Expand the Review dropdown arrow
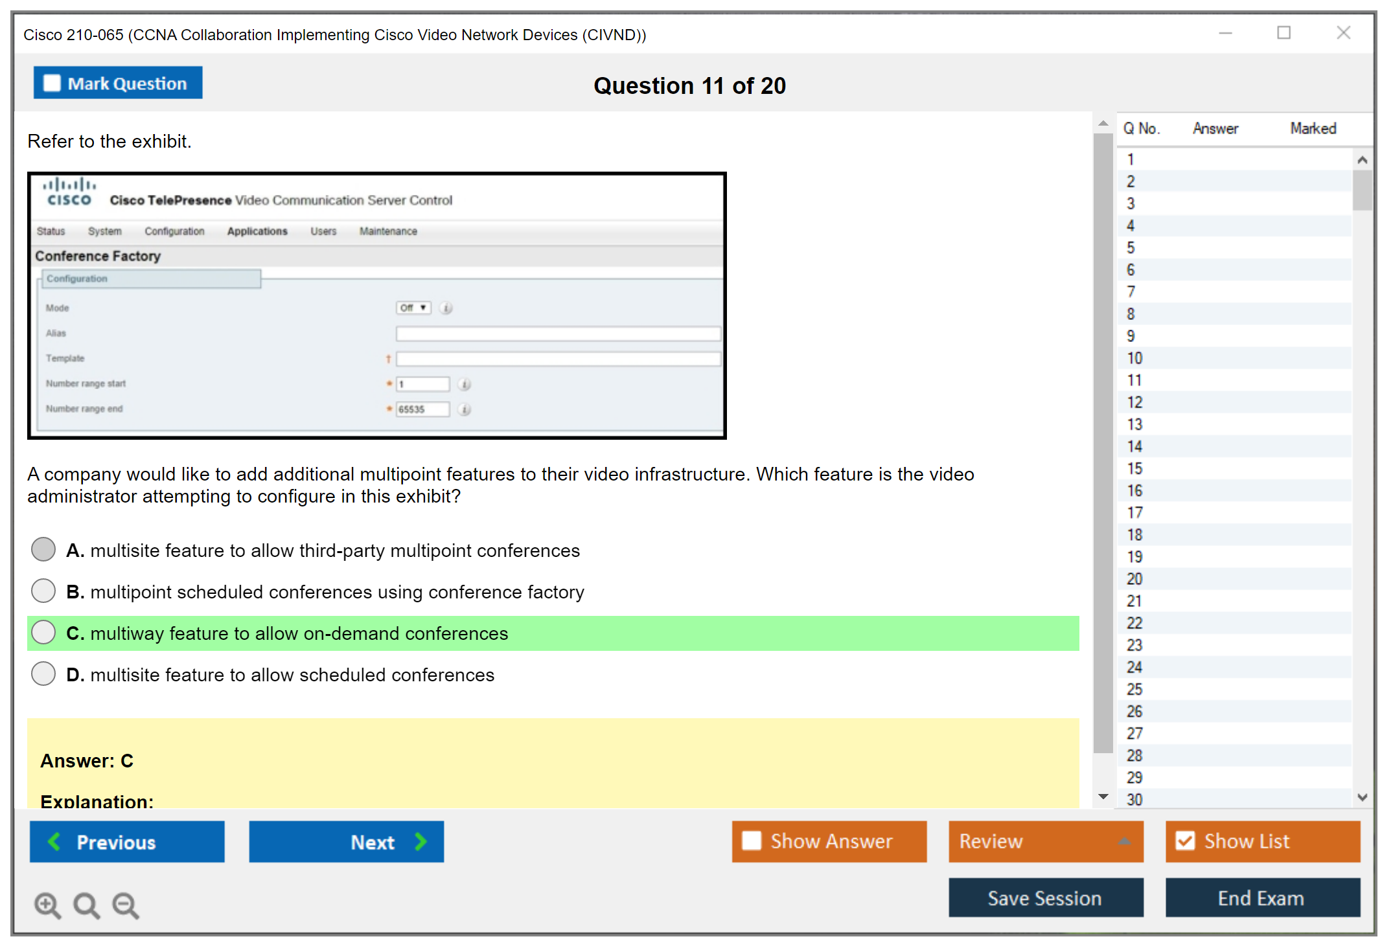This screenshot has height=952, width=1393. [x=1124, y=841]
